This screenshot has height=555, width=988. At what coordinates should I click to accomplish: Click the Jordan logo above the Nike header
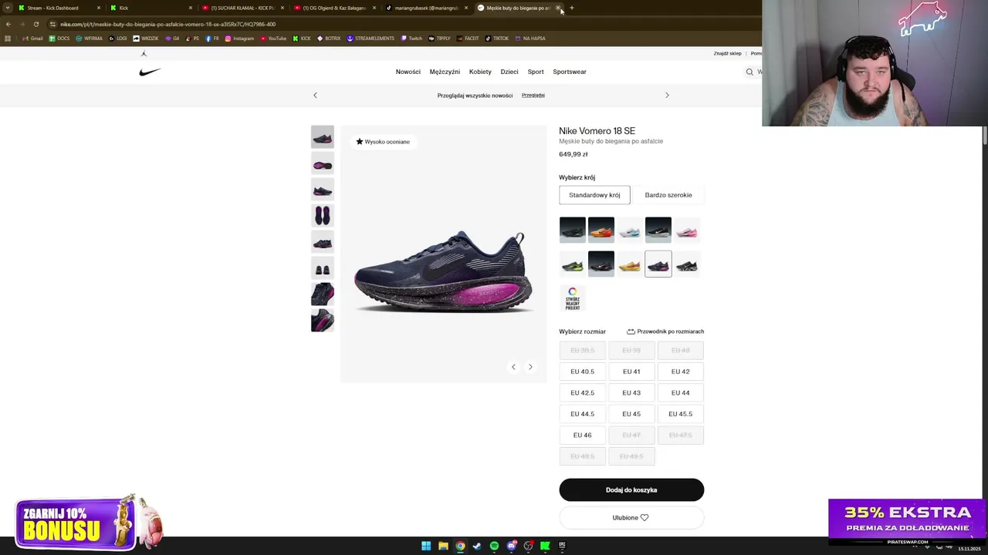click(144, 54)
